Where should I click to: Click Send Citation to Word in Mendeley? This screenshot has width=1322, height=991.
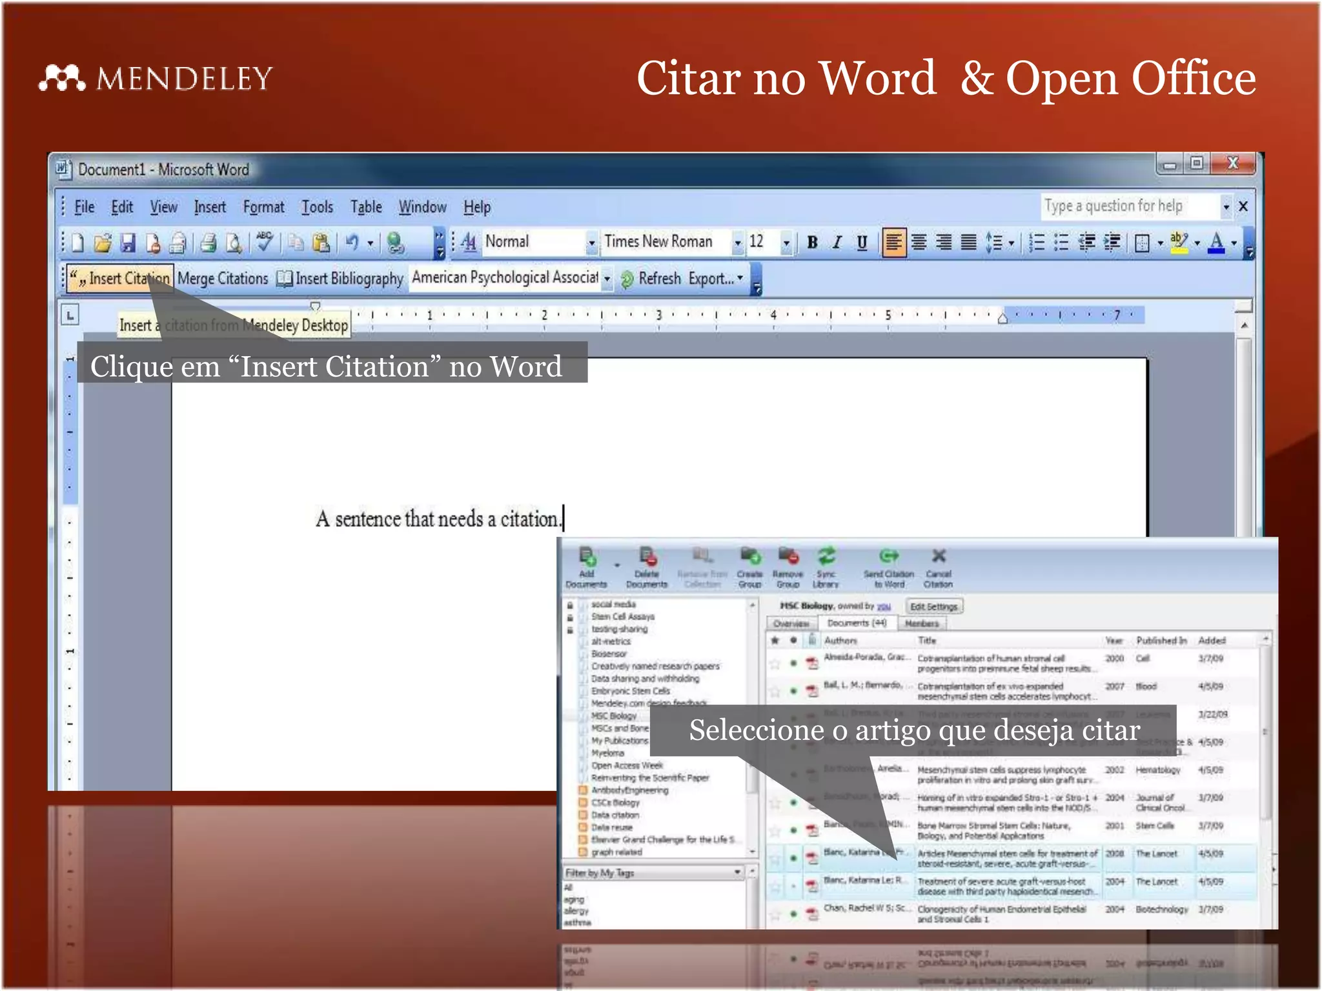coord(889,568)
